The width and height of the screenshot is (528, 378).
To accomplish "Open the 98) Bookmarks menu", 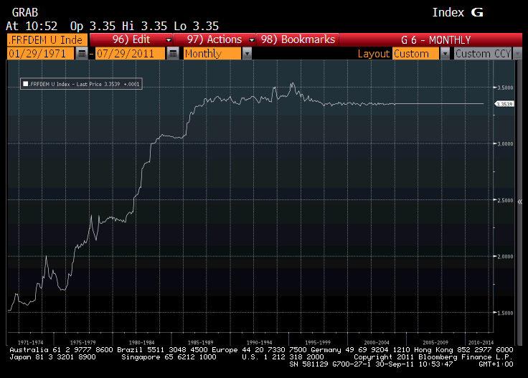I will (x=298, y=39).
